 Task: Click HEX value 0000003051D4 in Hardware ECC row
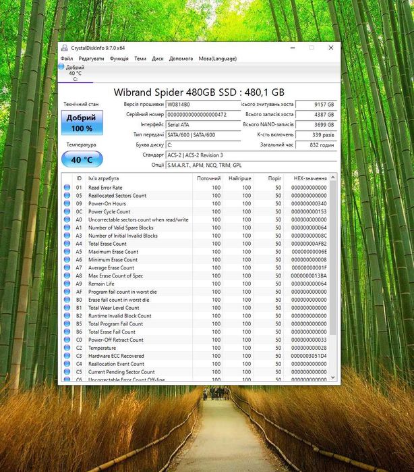pos(309,356)
